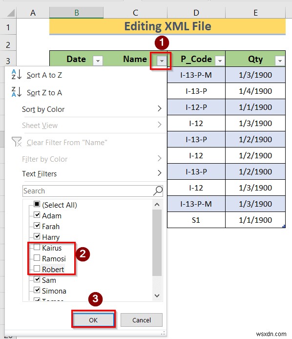Select column D header
The image size is (292, 339).
pyautogui.click(x=196, y=13)
